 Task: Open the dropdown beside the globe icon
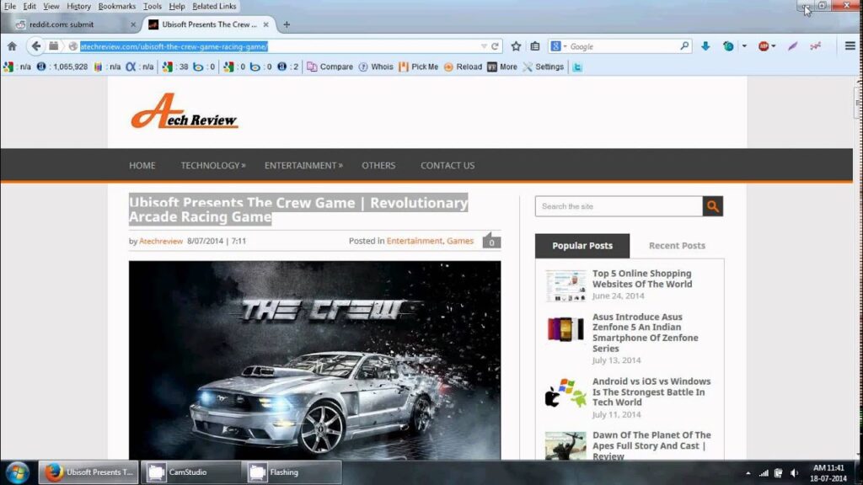pyautogui.click(x=744, y=46)
